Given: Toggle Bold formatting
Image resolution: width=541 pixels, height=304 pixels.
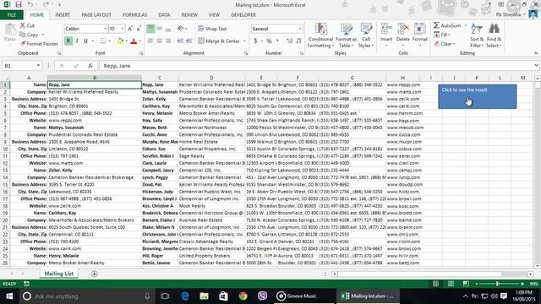Looking at the screenshot, I should pos(68,41).
